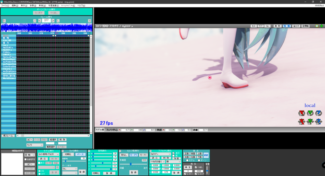The width and height of the screenshot is (325, 176).
Task: Go to next keyframe (>.) button
Action: pyautogui.click(x=58, y=21)
